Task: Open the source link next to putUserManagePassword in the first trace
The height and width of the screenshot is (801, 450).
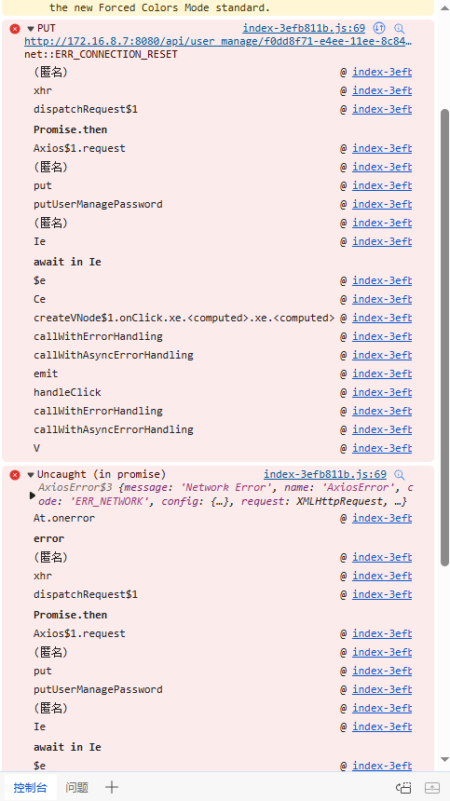Action: tap(382, 204)
